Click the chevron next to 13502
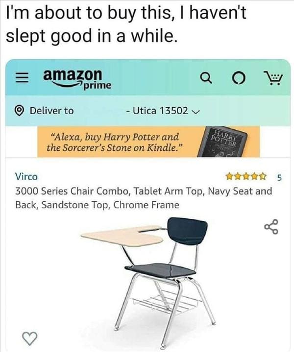Image resolution: width=294 pixels, height=352 pixels. pos(196,111)
